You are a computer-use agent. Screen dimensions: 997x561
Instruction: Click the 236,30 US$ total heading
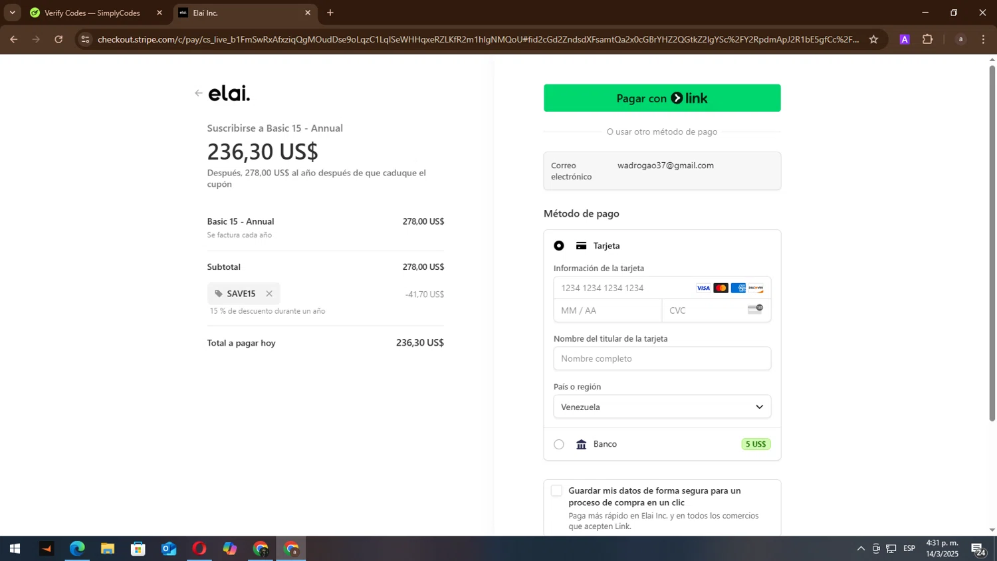(x=263, y=152)
